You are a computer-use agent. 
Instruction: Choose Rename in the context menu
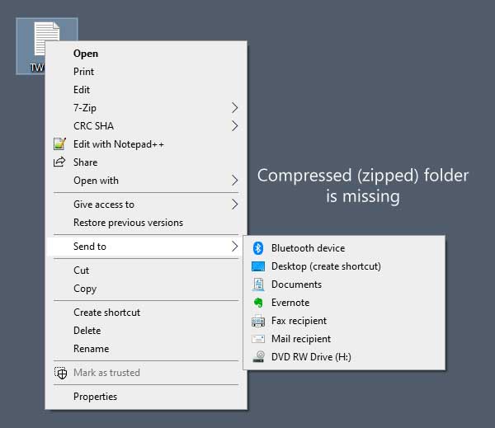[91, 349]
